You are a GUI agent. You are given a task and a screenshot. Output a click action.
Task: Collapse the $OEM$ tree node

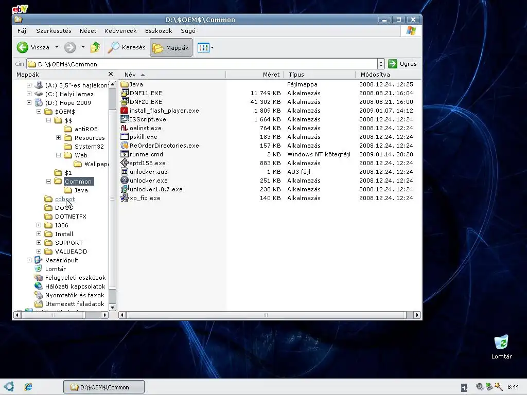[x=39, y=112]
